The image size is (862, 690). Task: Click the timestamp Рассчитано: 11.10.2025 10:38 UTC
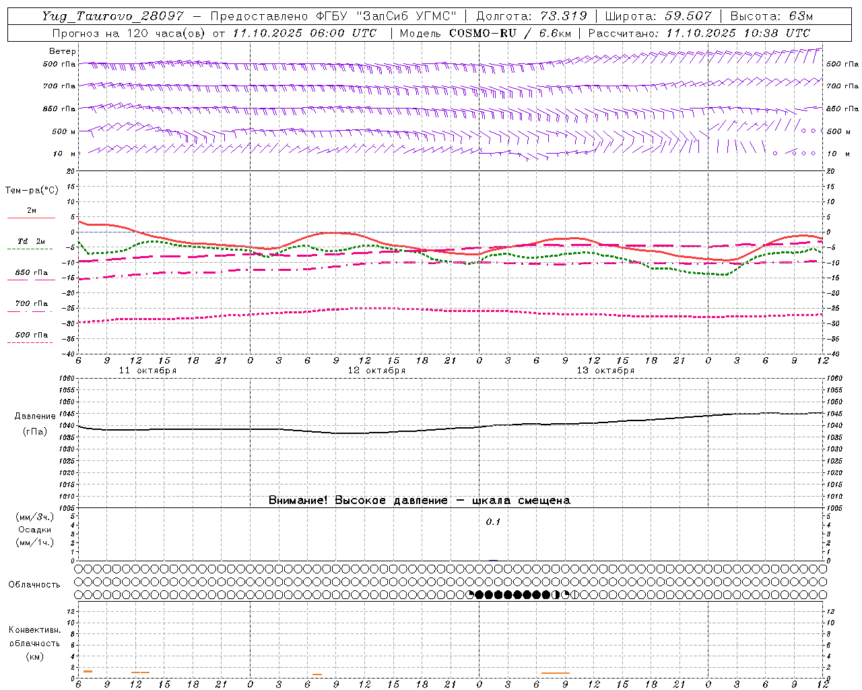(x=699, y=33)
